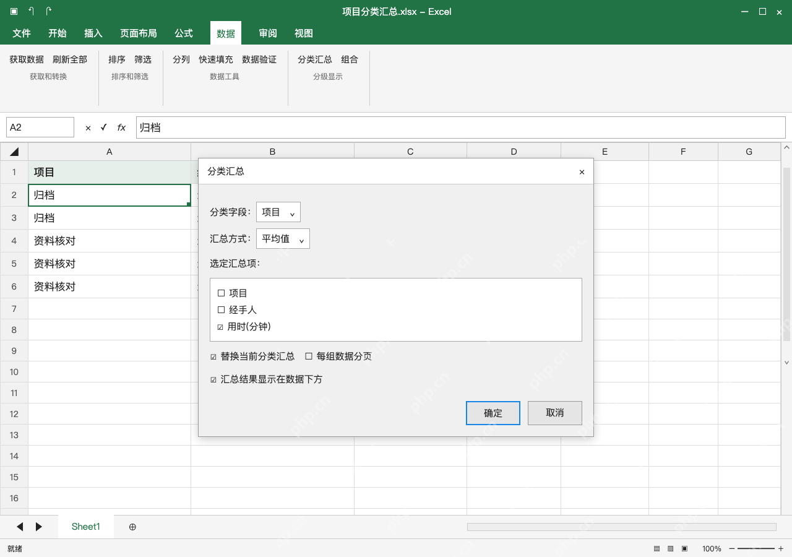
Task: Redo the last action
Action: (x=49, y=11)
